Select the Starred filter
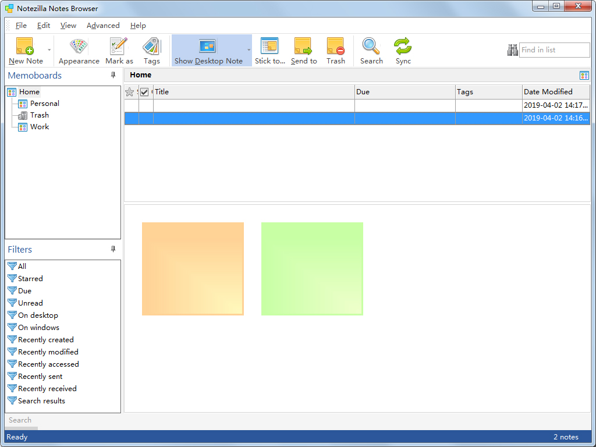596x447 pixels. [29, 278]
